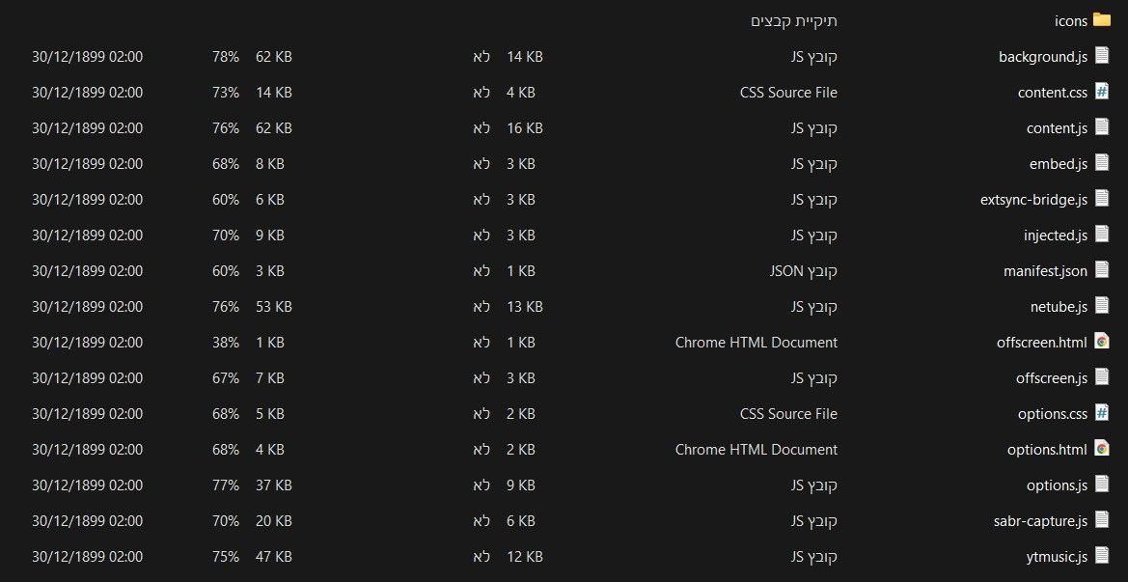Screen dimensions: 1128x582
Task: Click the options.html Chrome icon
Action: [x=1101, y=448]
